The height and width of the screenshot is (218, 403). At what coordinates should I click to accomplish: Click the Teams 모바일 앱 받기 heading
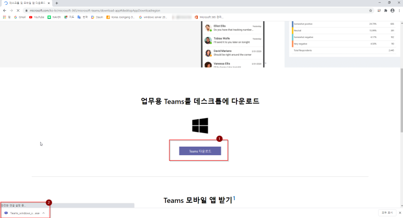click(198, 200)
